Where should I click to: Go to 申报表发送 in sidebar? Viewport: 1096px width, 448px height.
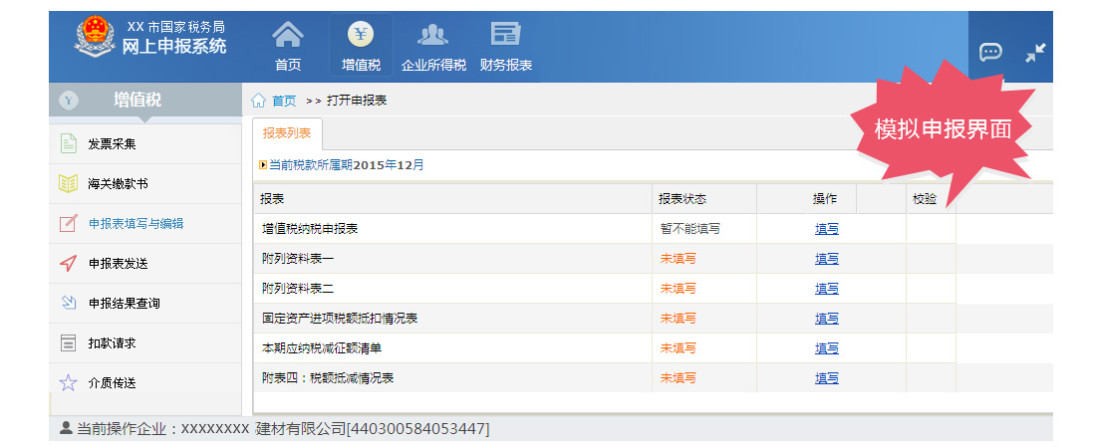(118, 264)
